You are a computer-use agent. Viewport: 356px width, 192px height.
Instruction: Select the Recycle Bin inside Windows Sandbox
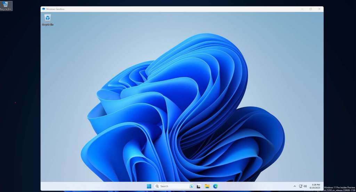(x=48, y=20)
